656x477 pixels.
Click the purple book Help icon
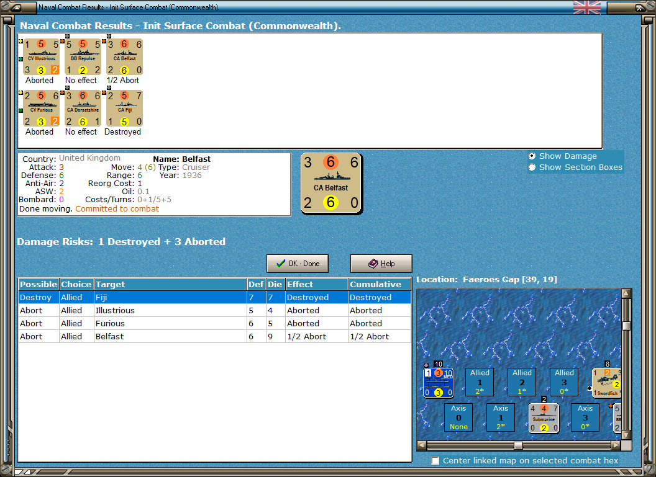(x=373, y=264)
